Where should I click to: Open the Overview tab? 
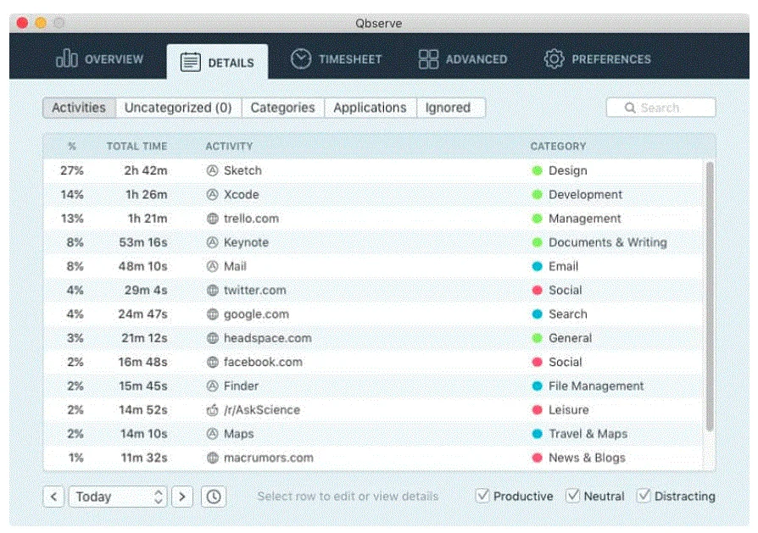click(99, 59)
